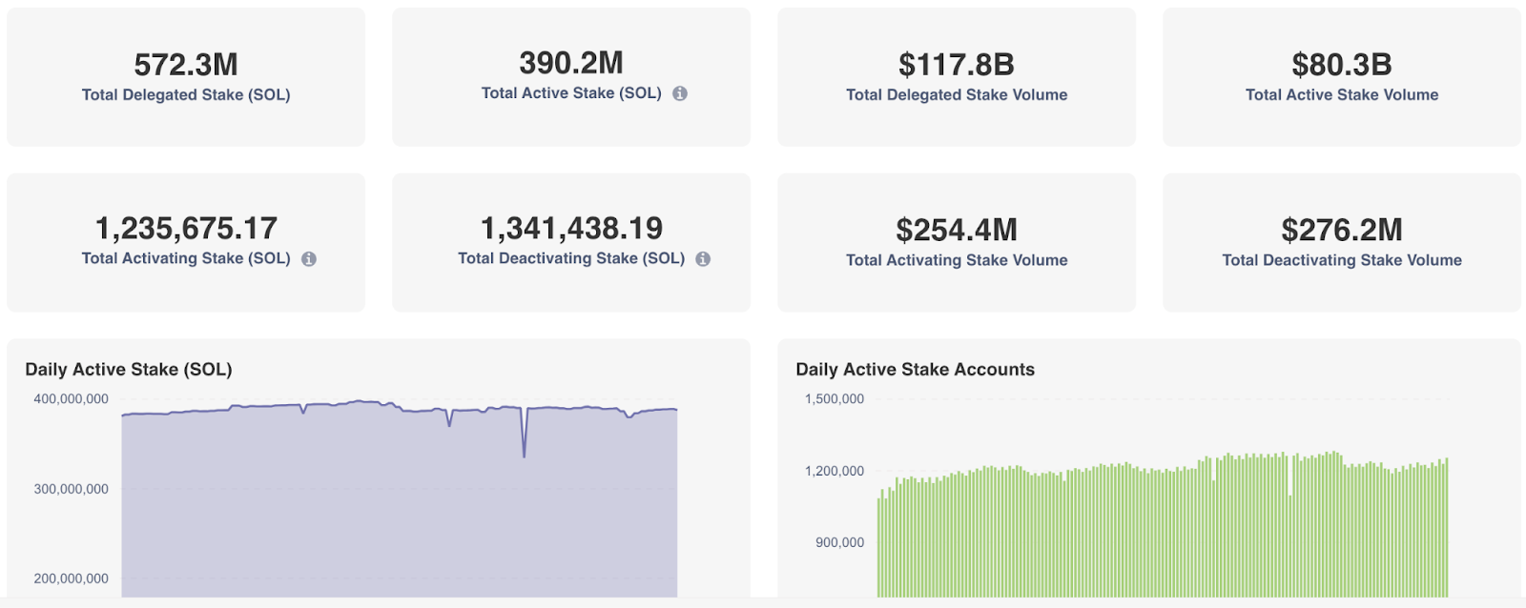Click the 900,000 y-axis label
1526x608 pixels.
(839, 542)
